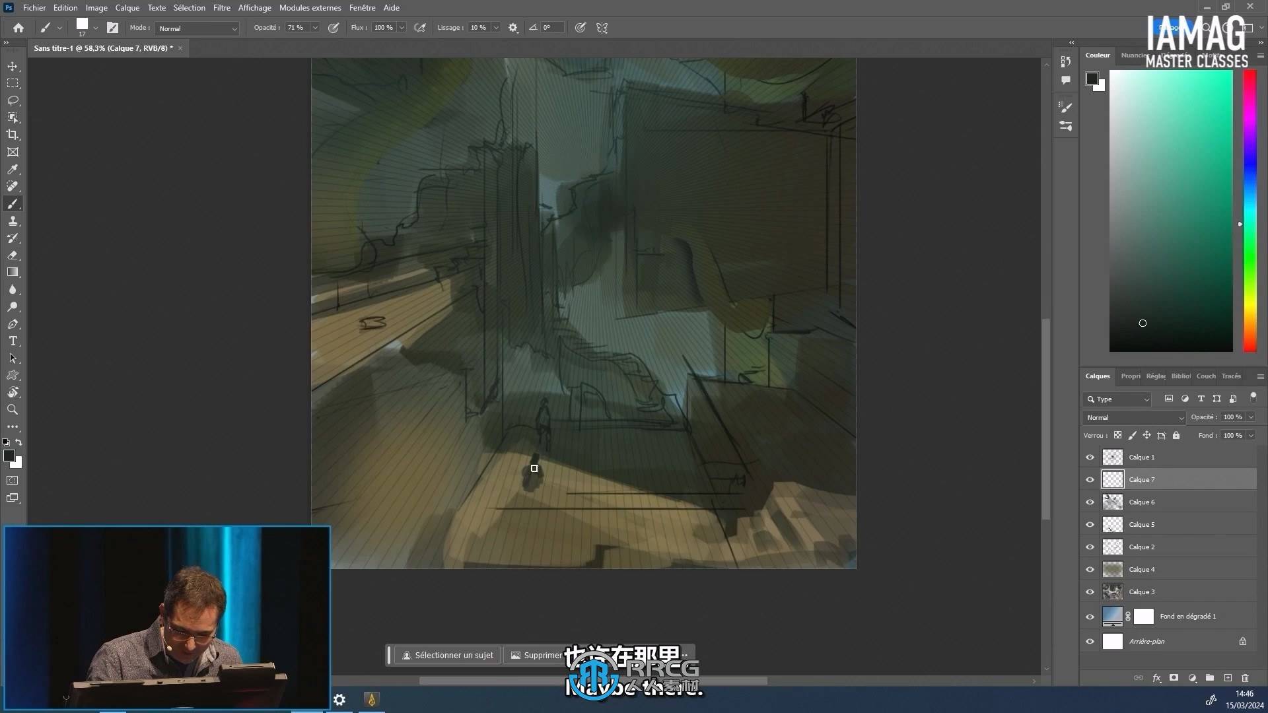Select the Clone Stamp tool
The width and height of the screenshot is (1268, 713).
click(x=13, y=221)
